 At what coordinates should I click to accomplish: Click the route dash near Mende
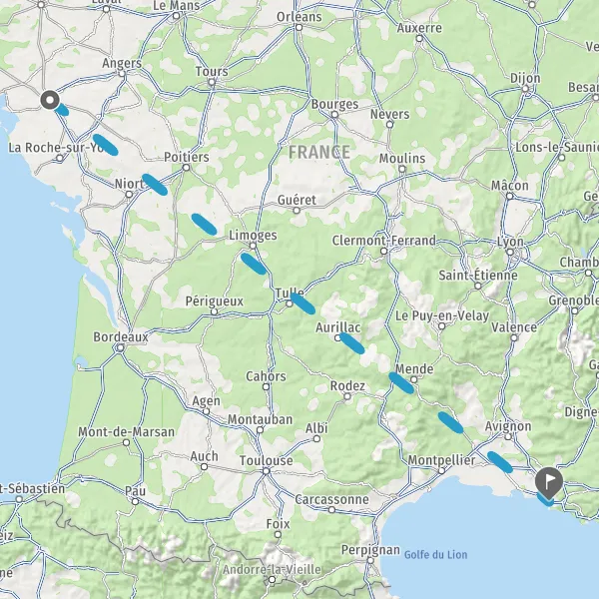click(x=401, y=382)
